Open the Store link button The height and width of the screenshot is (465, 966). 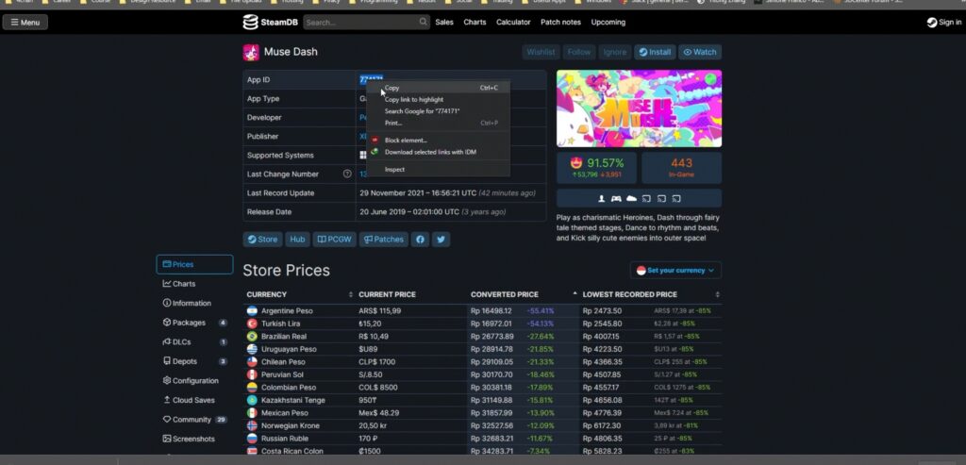[x=262, y=240]
